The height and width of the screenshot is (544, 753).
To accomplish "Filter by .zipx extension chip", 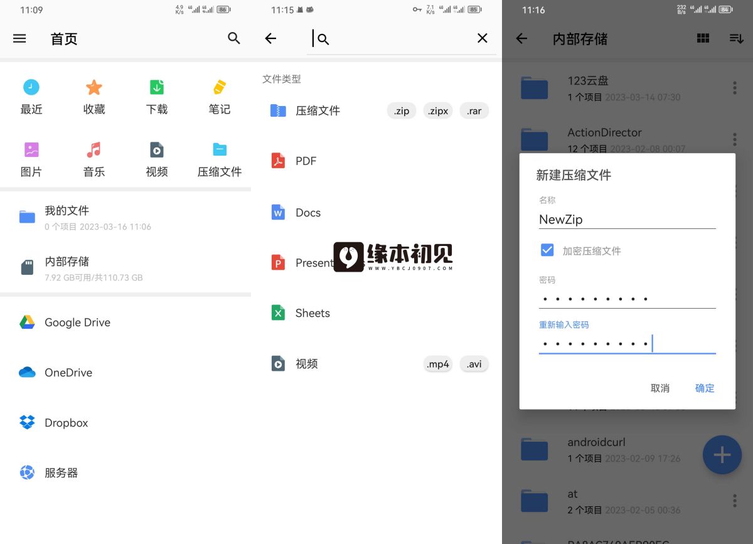I will point(438,111).
